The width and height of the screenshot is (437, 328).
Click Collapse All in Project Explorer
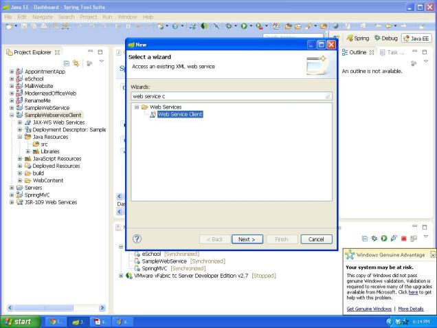(x=67, y=63)
